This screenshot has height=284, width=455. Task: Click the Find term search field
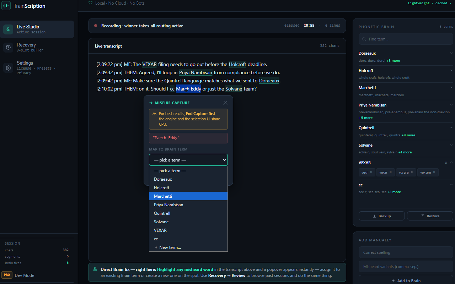406,39
